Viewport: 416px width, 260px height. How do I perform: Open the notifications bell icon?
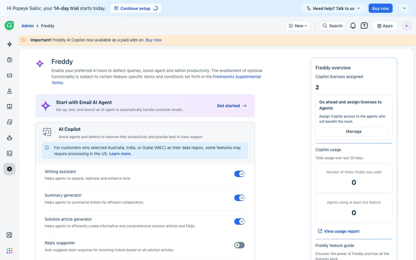click(353, 26)
